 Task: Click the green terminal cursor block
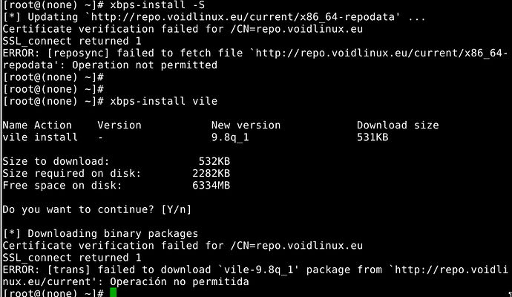pyautogui.click(x=114, y=293)
